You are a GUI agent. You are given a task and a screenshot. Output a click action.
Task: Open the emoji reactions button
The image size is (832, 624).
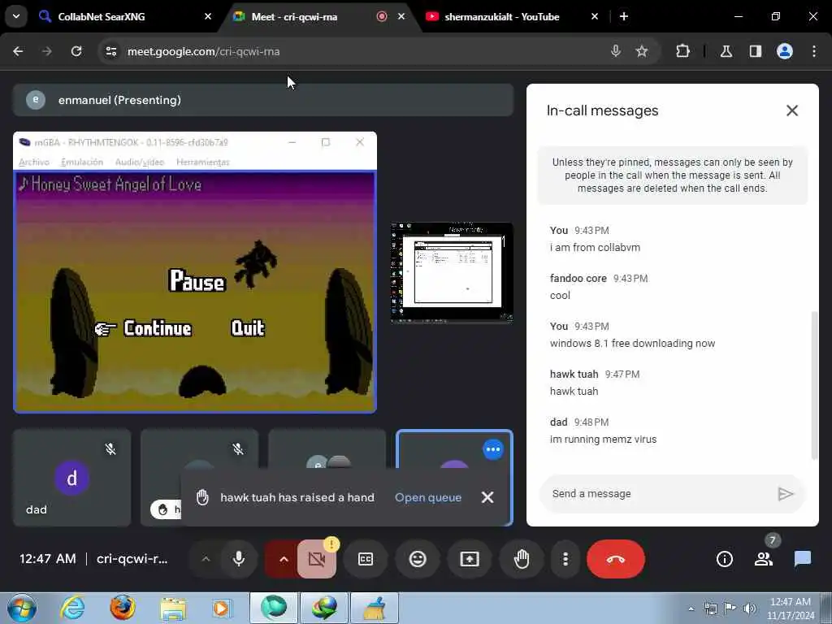[418, 559]
